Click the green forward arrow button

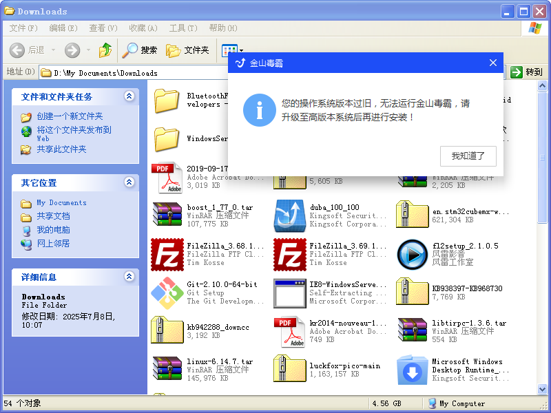pyautogui.click(x=72, y=50)
